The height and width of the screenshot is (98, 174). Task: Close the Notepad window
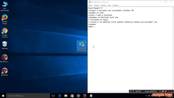(x=172, y=2)
